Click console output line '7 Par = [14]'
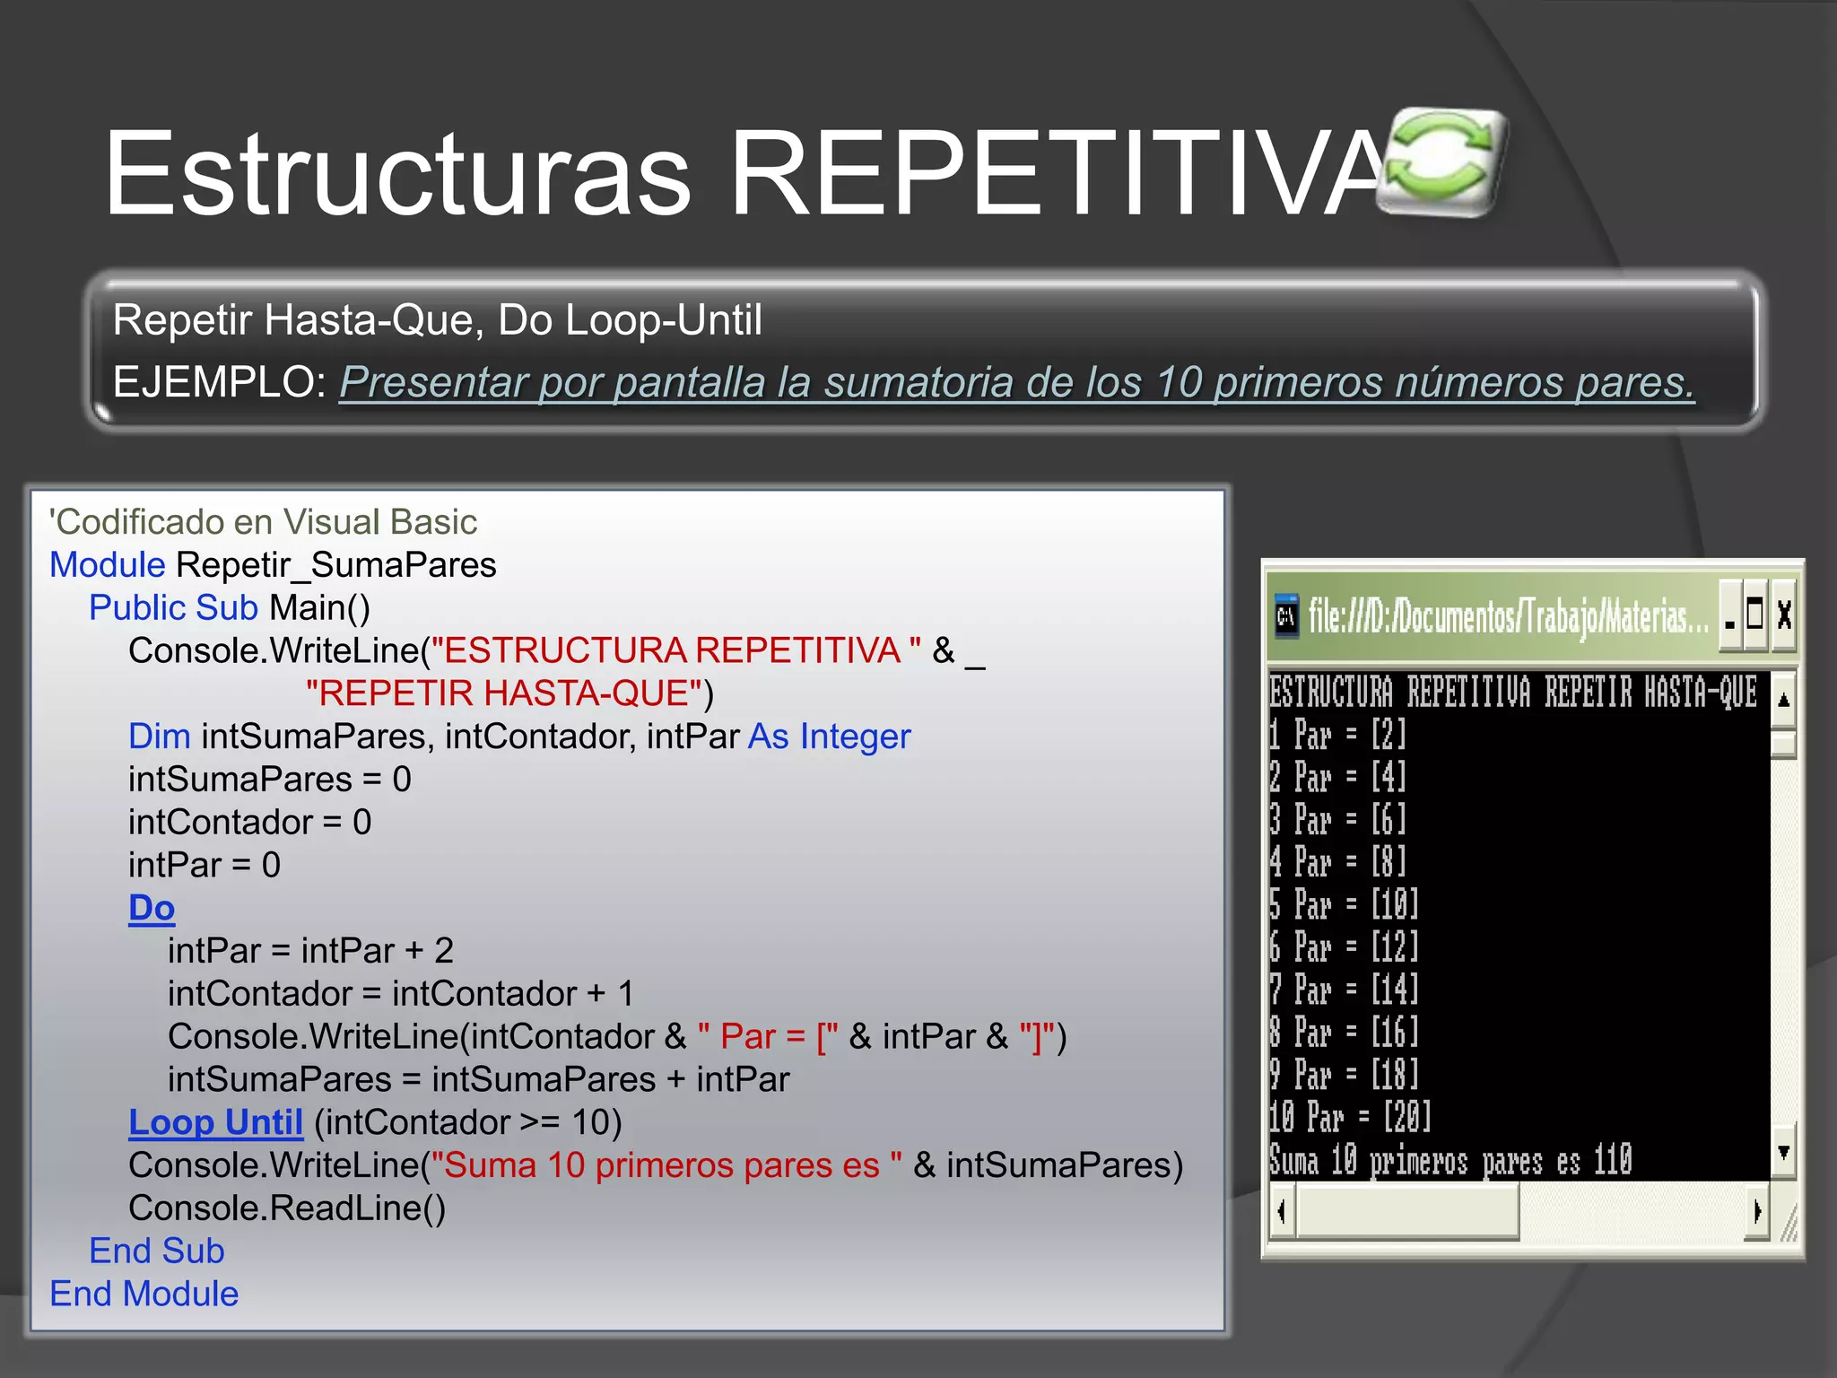This screenshot has width=1837, height=1378. tap(1344, 990)
